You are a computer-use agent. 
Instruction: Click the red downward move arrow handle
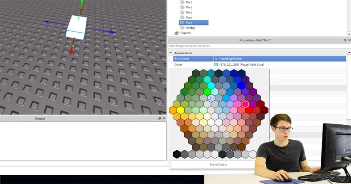click(x=71, y=51)
